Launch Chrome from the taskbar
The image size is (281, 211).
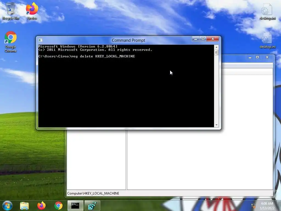coord(58,206)
